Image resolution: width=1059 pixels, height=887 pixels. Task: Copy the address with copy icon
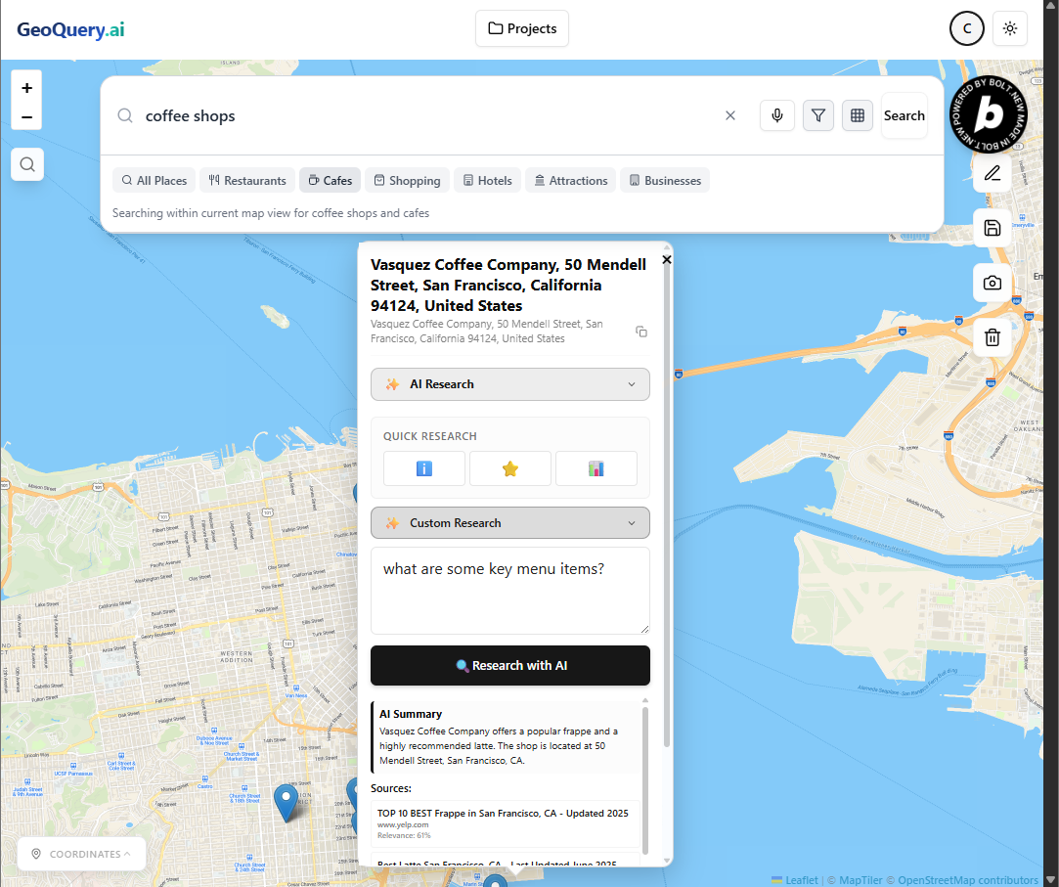tap(641, 332)
